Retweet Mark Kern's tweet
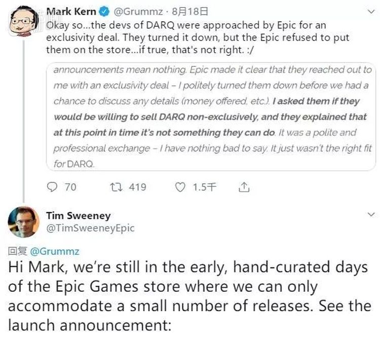Viewport: 380px width, 339px height. click(116, 187)
